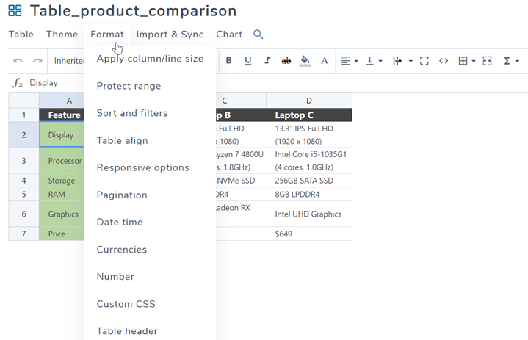Screen dimensions: 528x340
Task: Open the search magnifier icon
Action: (258, 35)
